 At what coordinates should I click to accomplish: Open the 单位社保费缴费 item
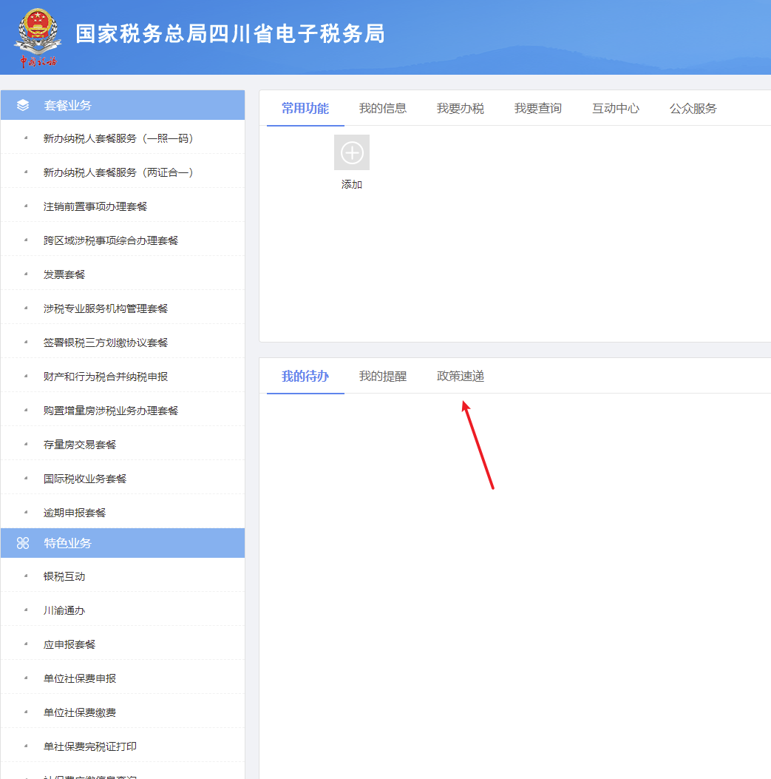pos(123,712)
